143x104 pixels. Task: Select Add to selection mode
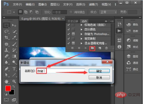26,12
